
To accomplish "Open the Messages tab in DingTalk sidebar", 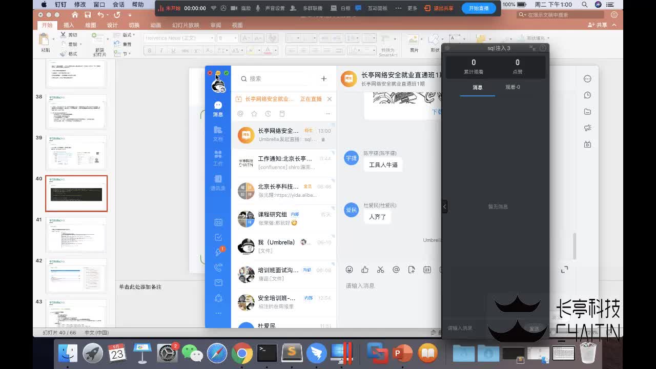I will [218, 109].
